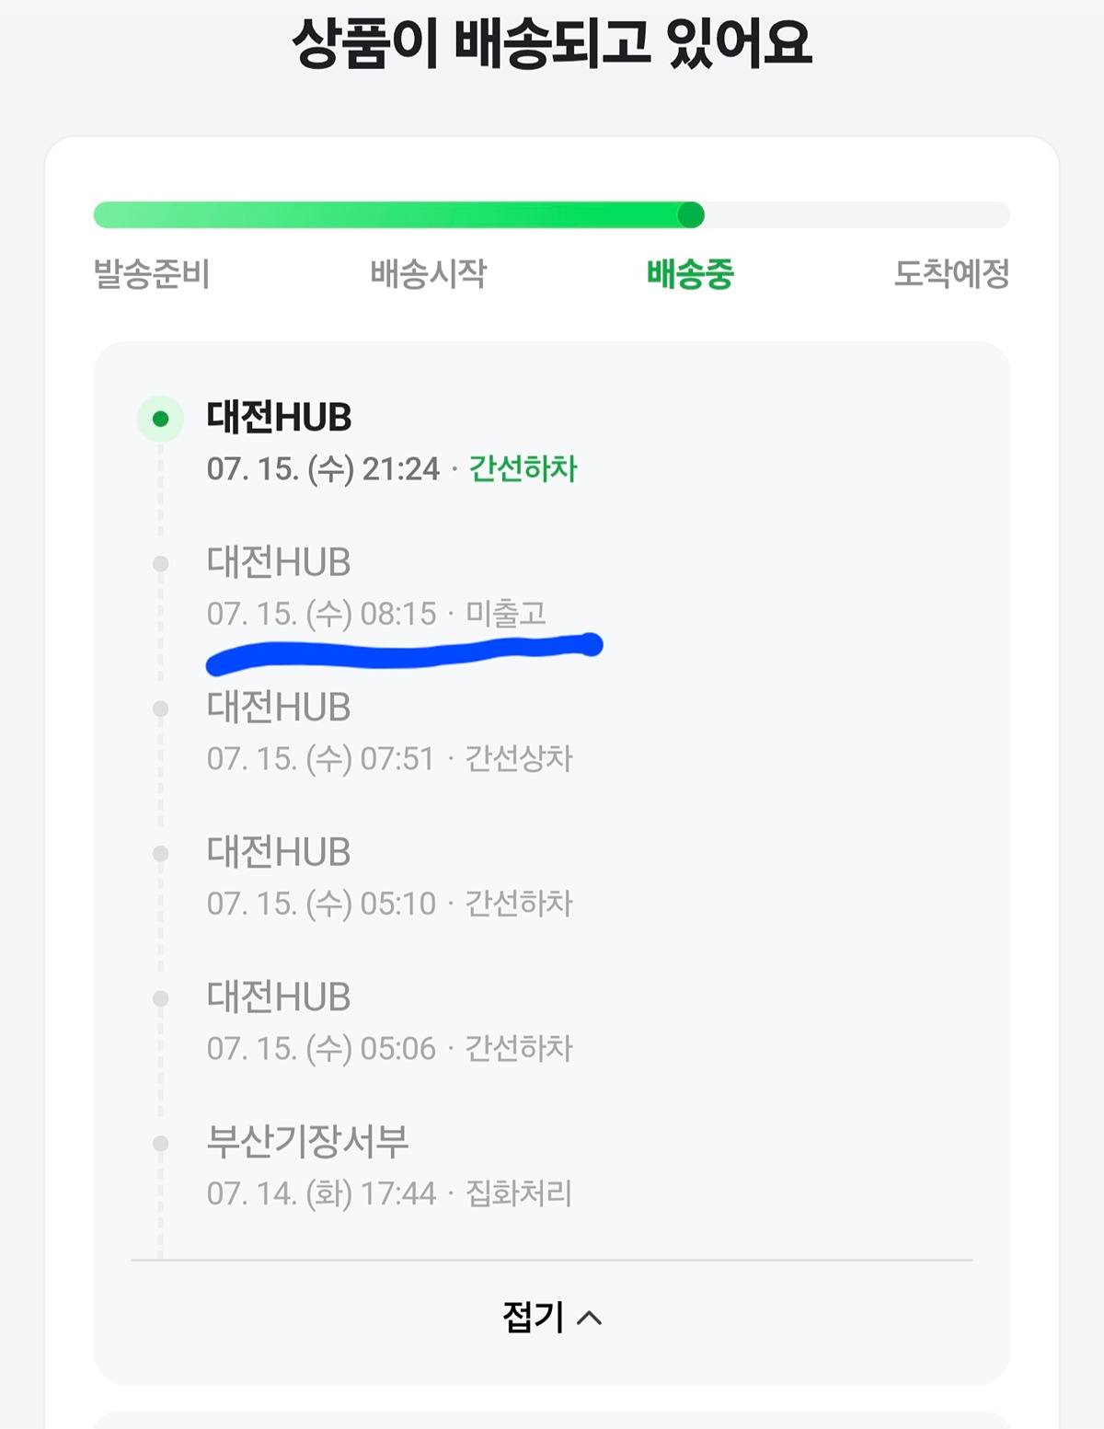Select the 도착예정 step label
This screenshot has width=1104, height=1429.
(x=951, y=273)
